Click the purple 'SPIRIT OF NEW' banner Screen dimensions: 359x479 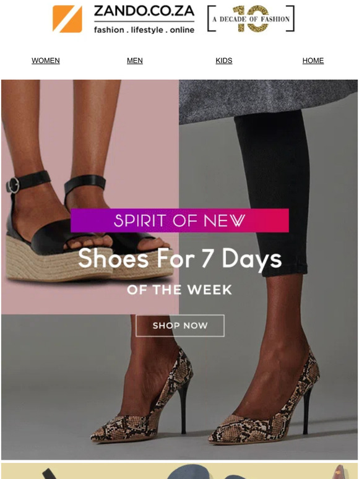179,220
